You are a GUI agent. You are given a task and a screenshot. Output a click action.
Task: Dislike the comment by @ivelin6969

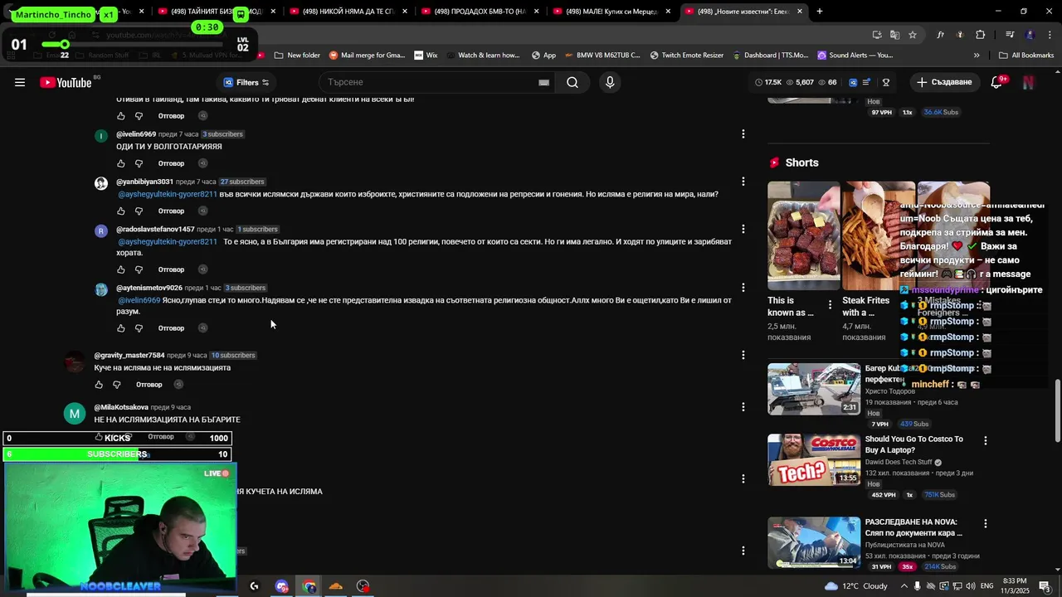pyautogui.click(x=139, y=163)
